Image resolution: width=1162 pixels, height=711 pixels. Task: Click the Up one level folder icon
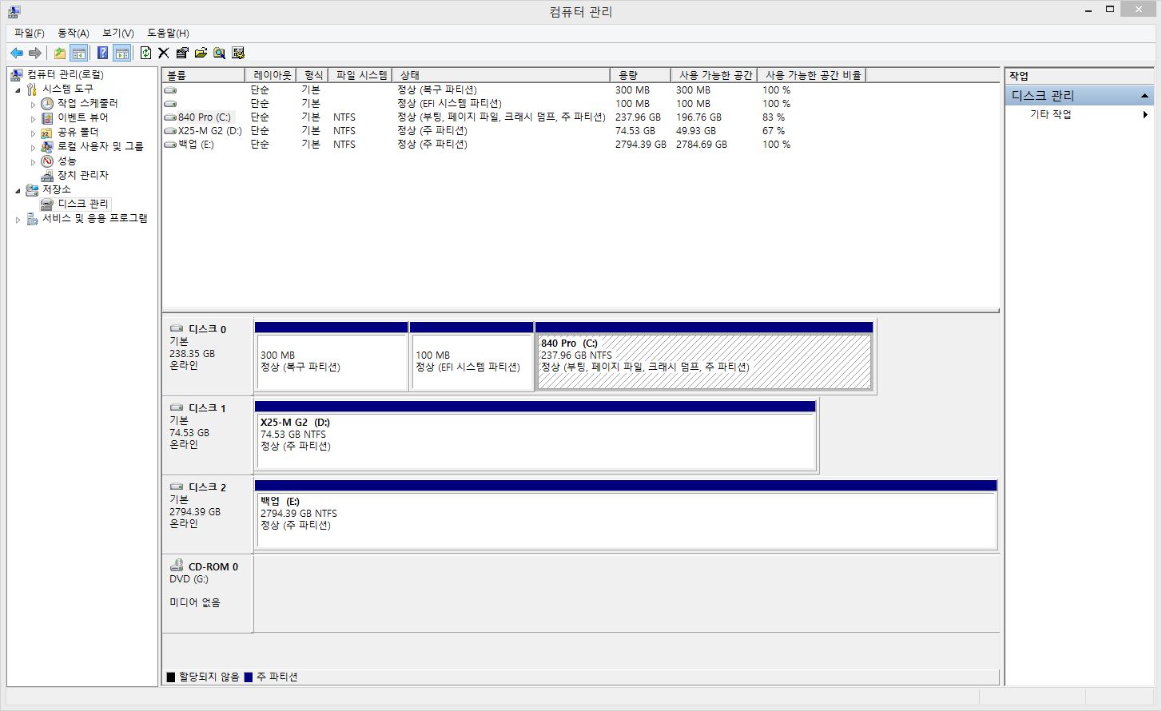point(60,53)
